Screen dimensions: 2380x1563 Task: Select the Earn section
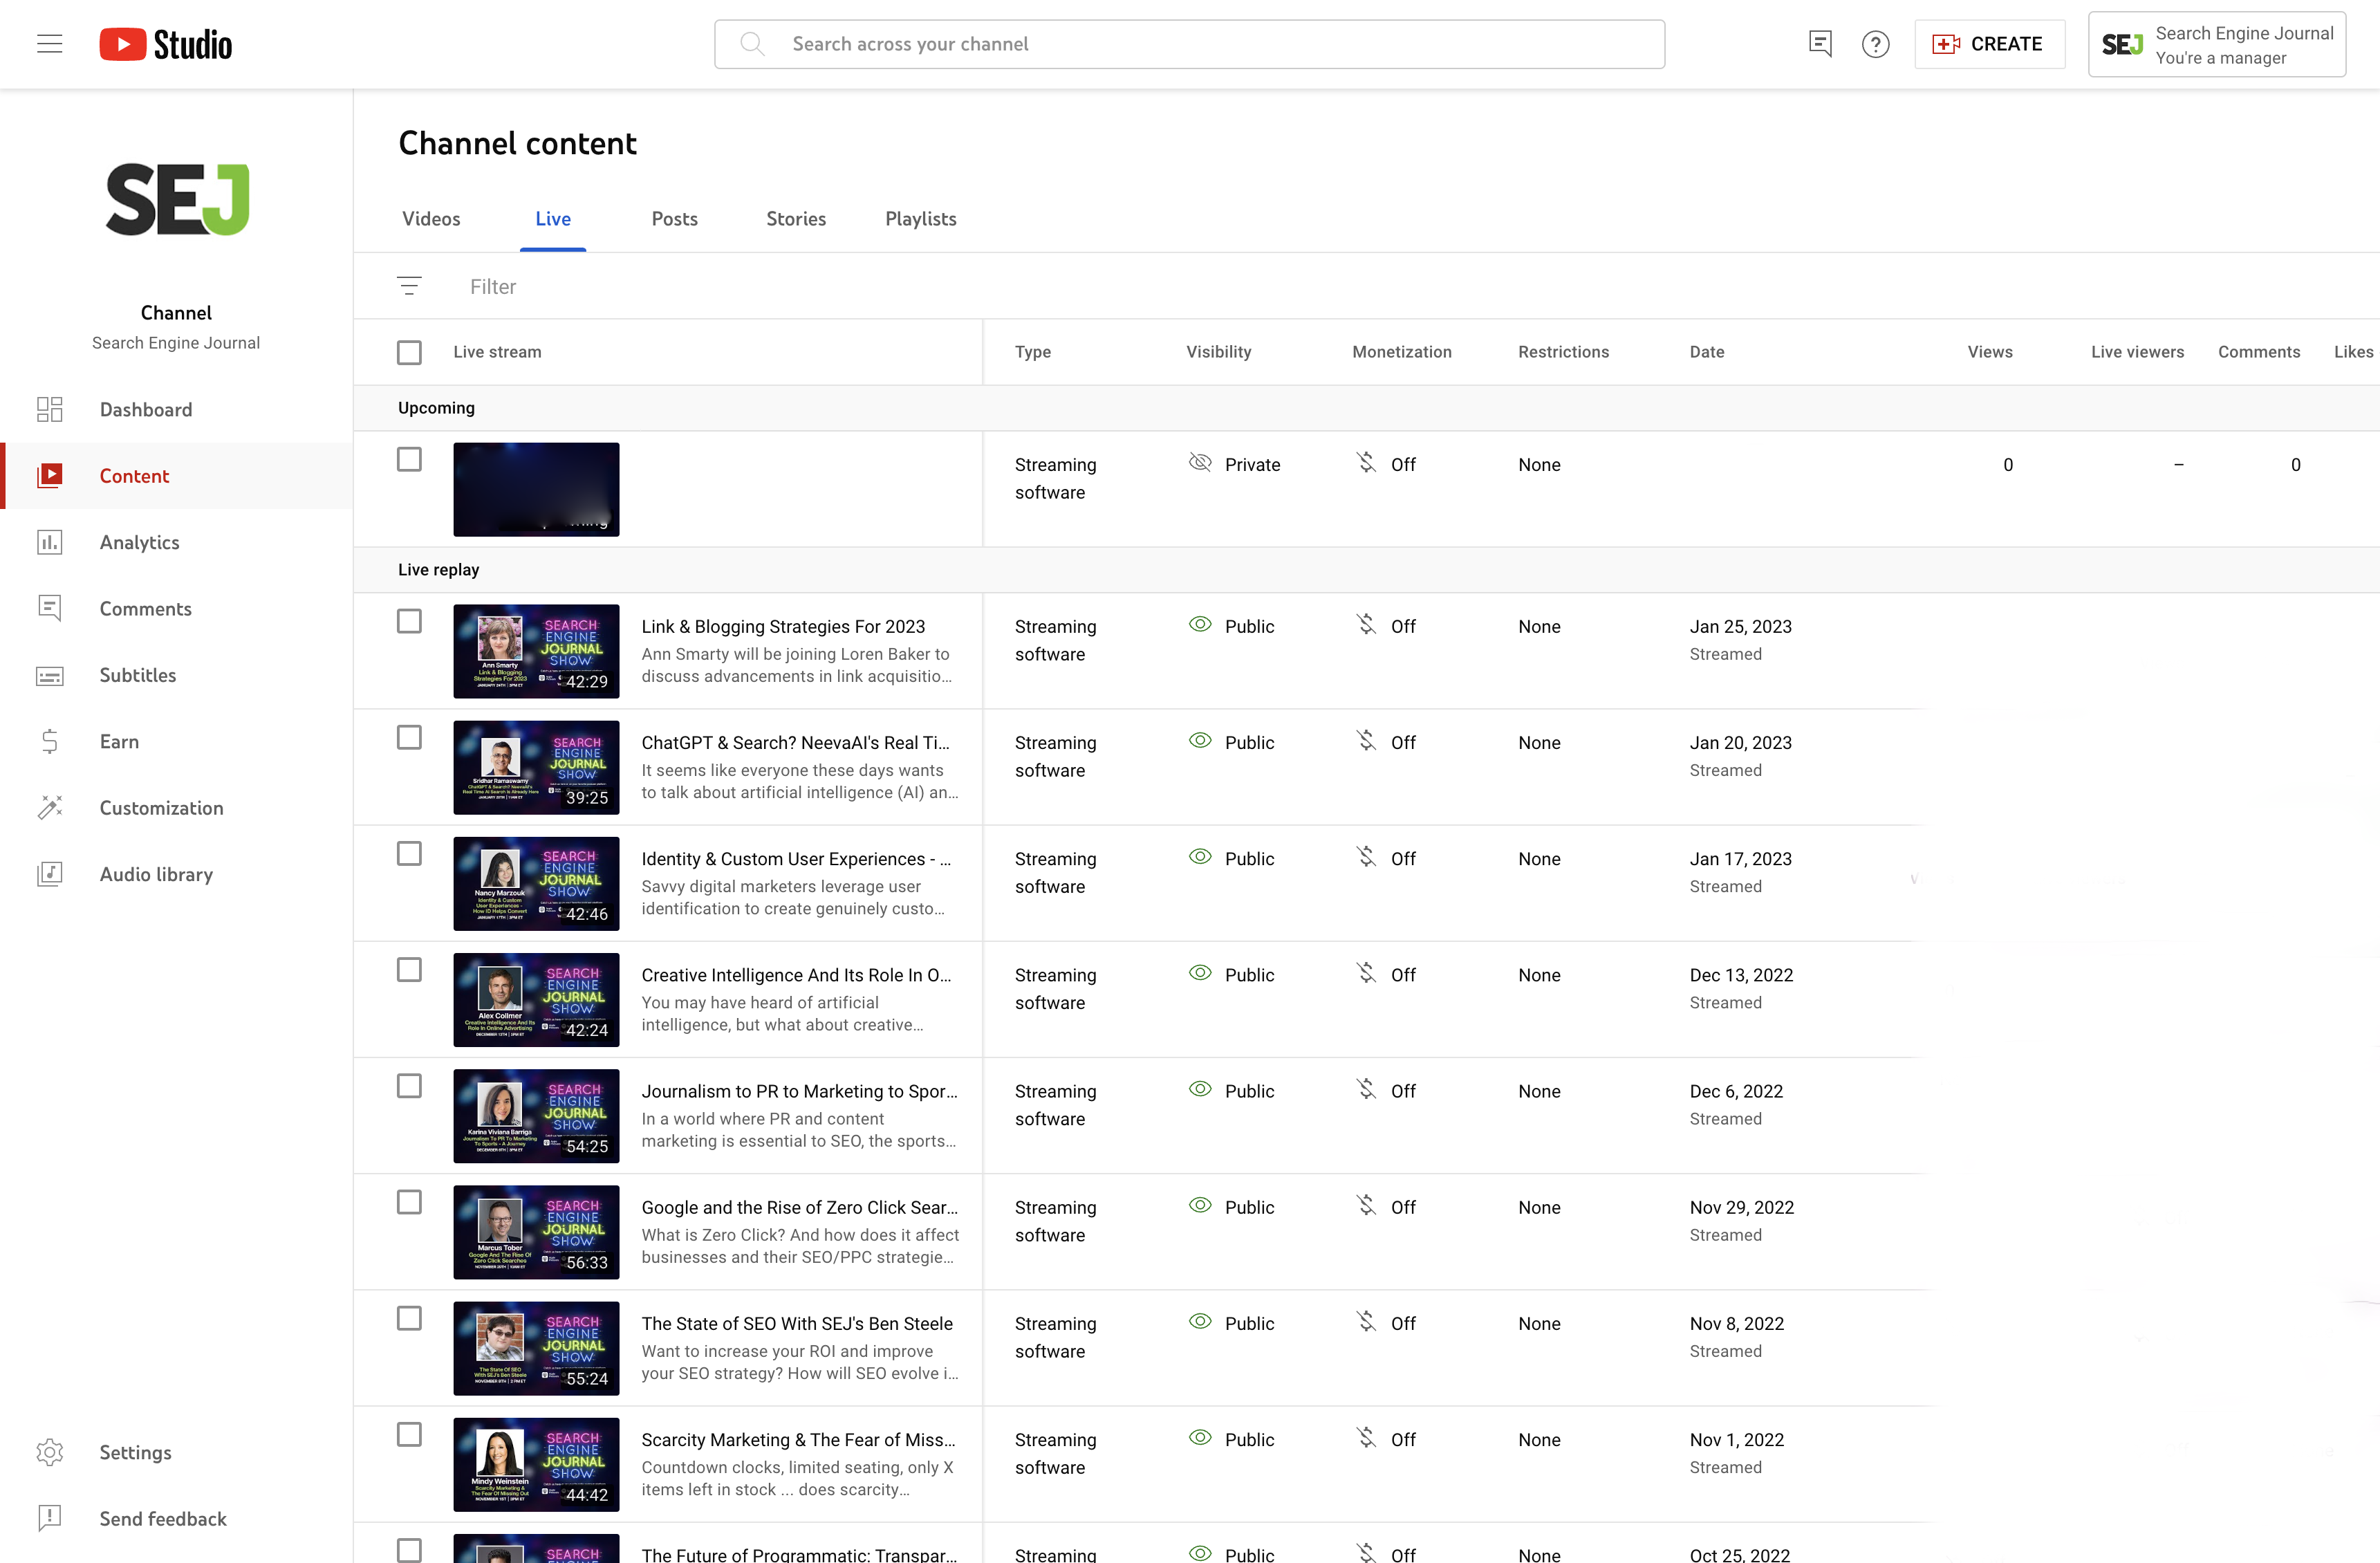(x=119, y=741)
